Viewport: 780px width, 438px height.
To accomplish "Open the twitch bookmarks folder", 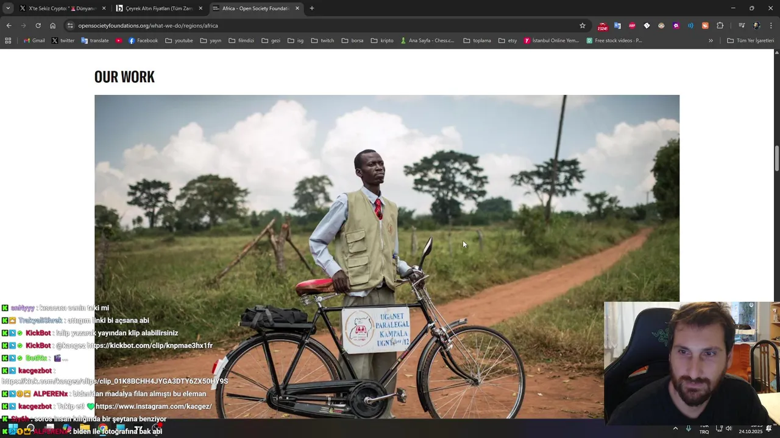I will [322, 41].
